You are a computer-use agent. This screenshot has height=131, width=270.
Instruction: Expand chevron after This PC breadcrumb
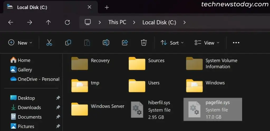tap(134, 22)
